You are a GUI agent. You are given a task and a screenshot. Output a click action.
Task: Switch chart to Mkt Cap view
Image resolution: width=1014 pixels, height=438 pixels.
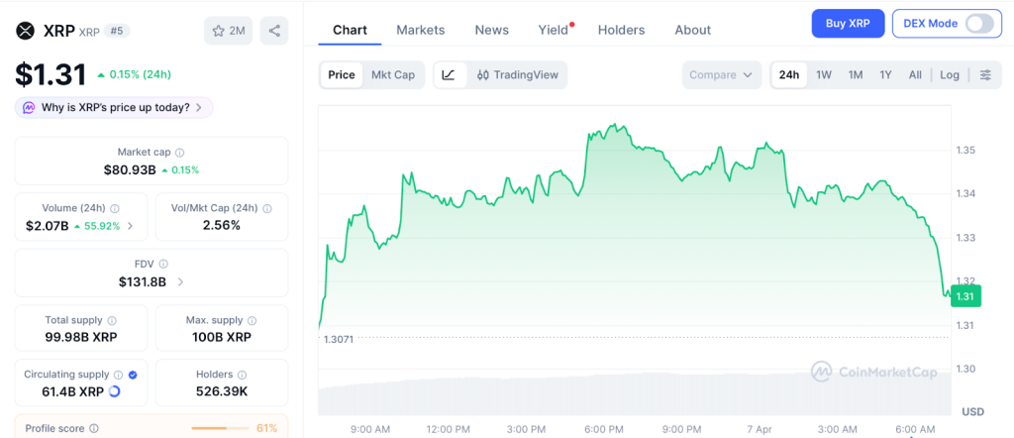click(393, 75)
